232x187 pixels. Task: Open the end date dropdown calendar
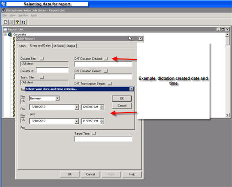point(77,121)
